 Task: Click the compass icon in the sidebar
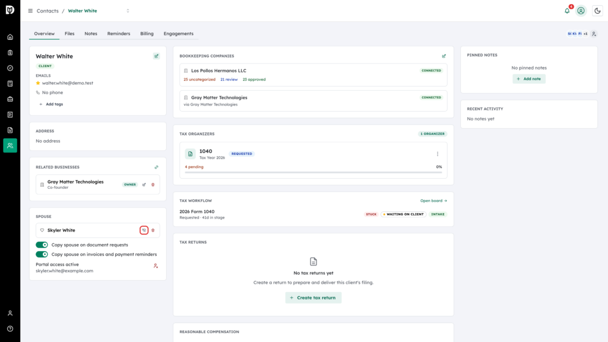click(10, 68)
